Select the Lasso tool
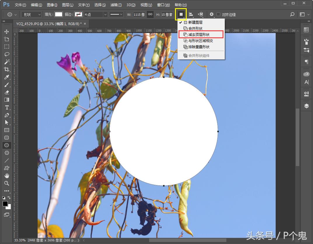 click(7, 54)
